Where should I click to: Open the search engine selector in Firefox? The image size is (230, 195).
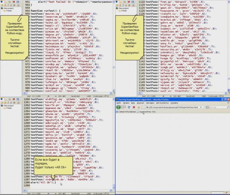pos(208,107)
